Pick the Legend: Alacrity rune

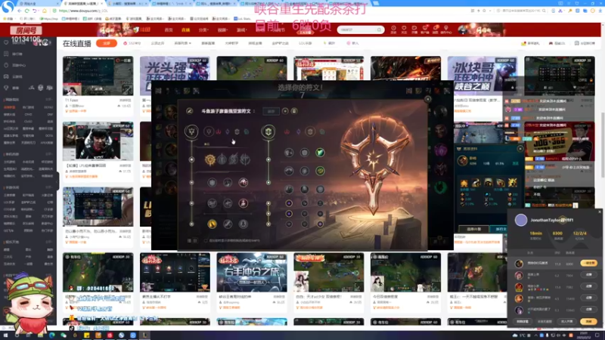coord(212,203)
